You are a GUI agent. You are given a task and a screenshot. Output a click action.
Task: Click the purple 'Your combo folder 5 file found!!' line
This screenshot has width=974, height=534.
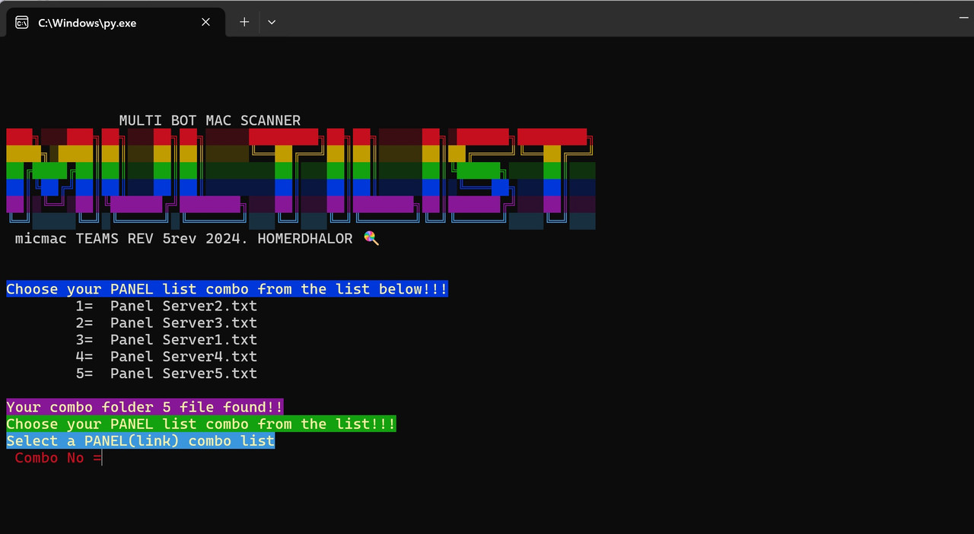[145, 407]
